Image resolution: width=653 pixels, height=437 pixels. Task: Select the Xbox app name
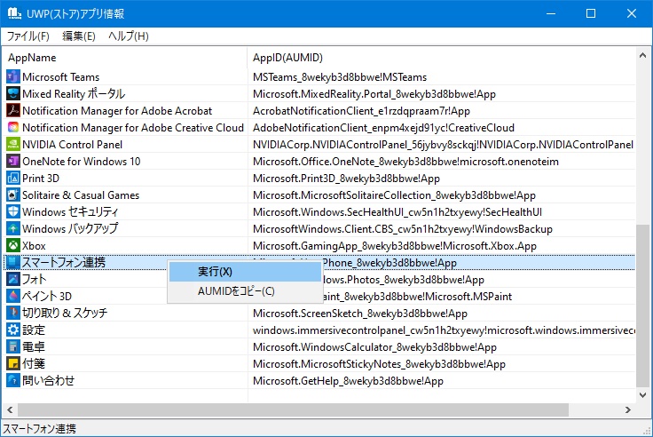coord(34,246)
